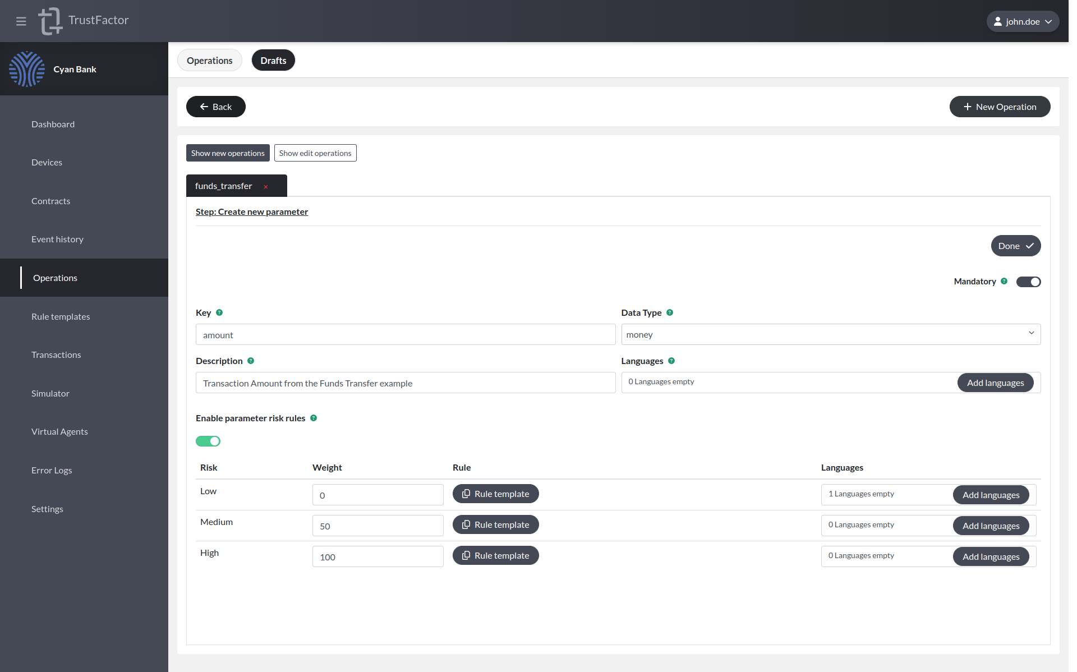The image size is (1077, 672).
Task: Close the funds_transfer tab
Action: (x=265, y=186)
